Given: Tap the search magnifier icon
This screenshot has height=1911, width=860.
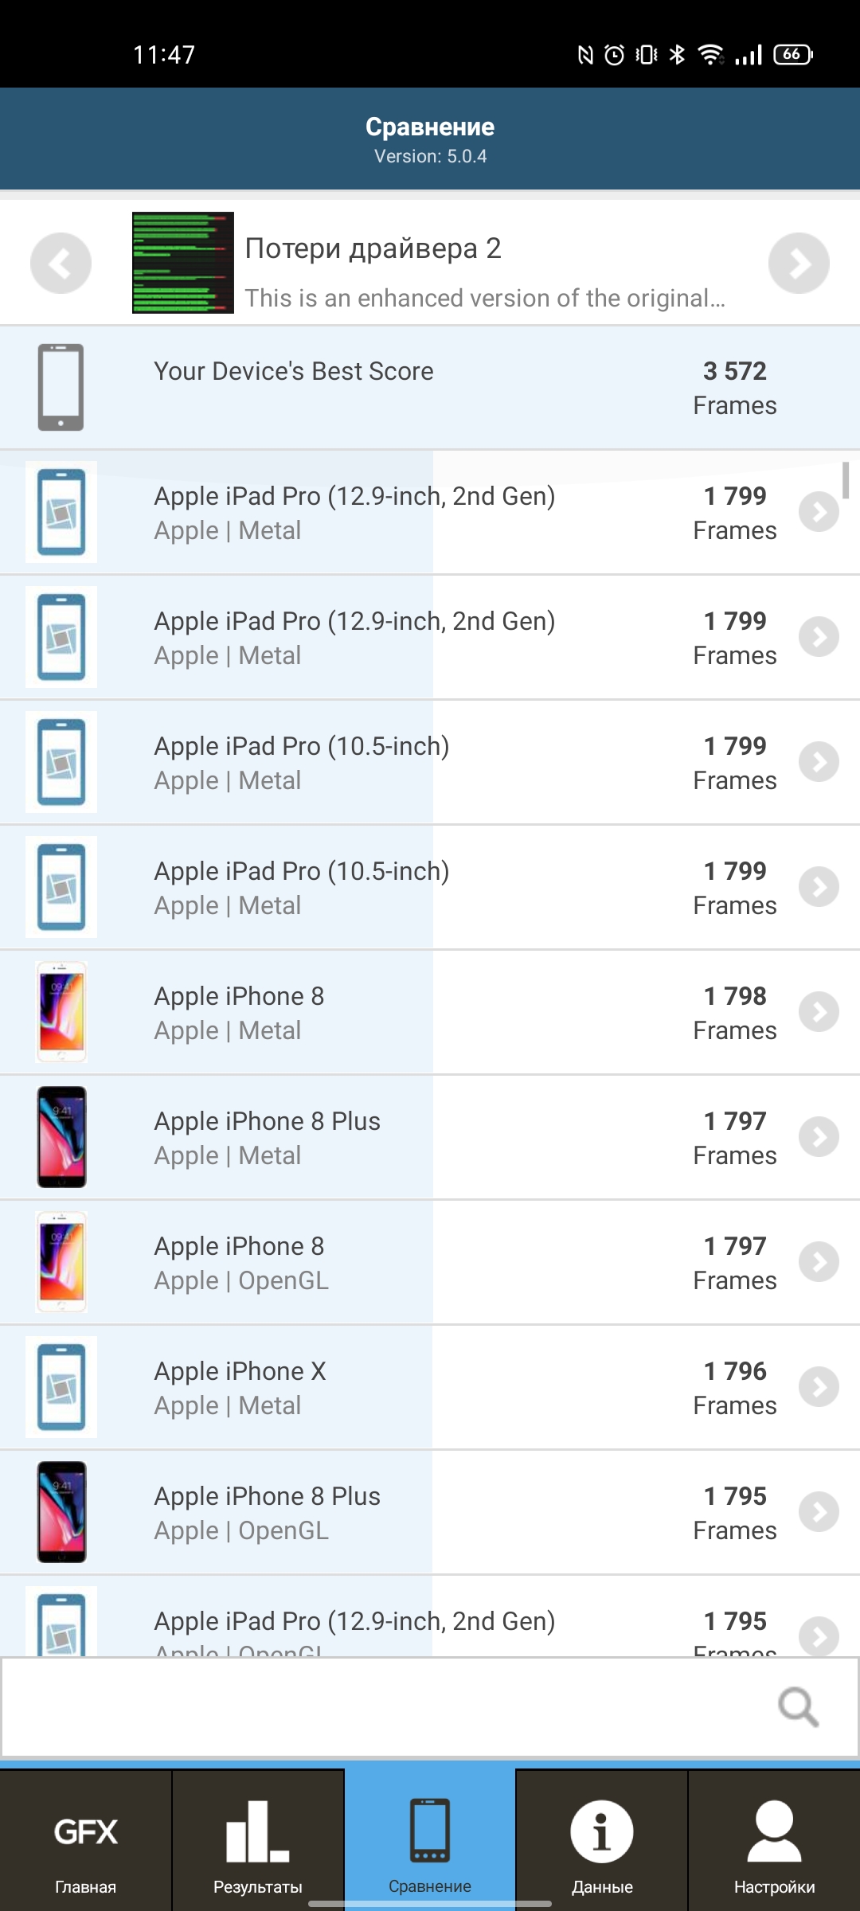Looking at the screenshot, I should (798, 1706).
